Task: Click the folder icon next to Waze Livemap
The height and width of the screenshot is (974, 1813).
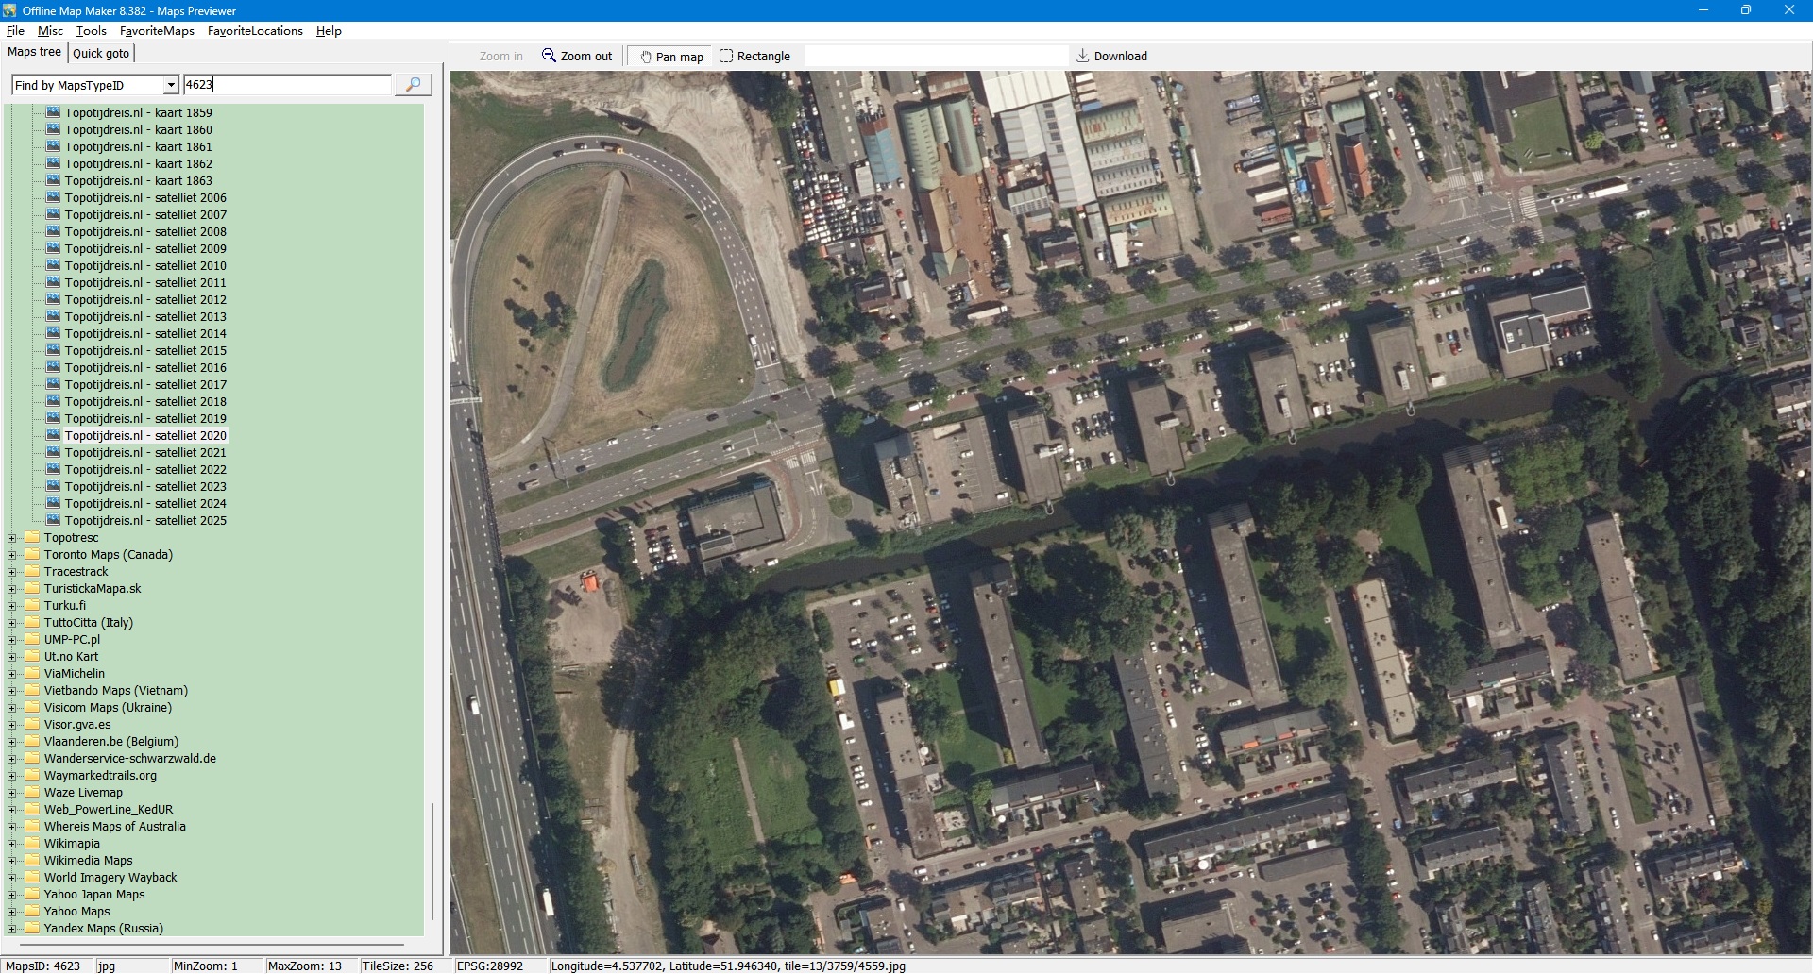Action: (x=32, y=792)
